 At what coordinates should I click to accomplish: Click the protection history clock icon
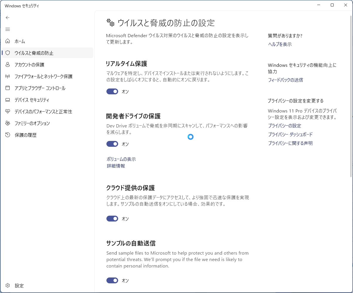click(8, 135)
